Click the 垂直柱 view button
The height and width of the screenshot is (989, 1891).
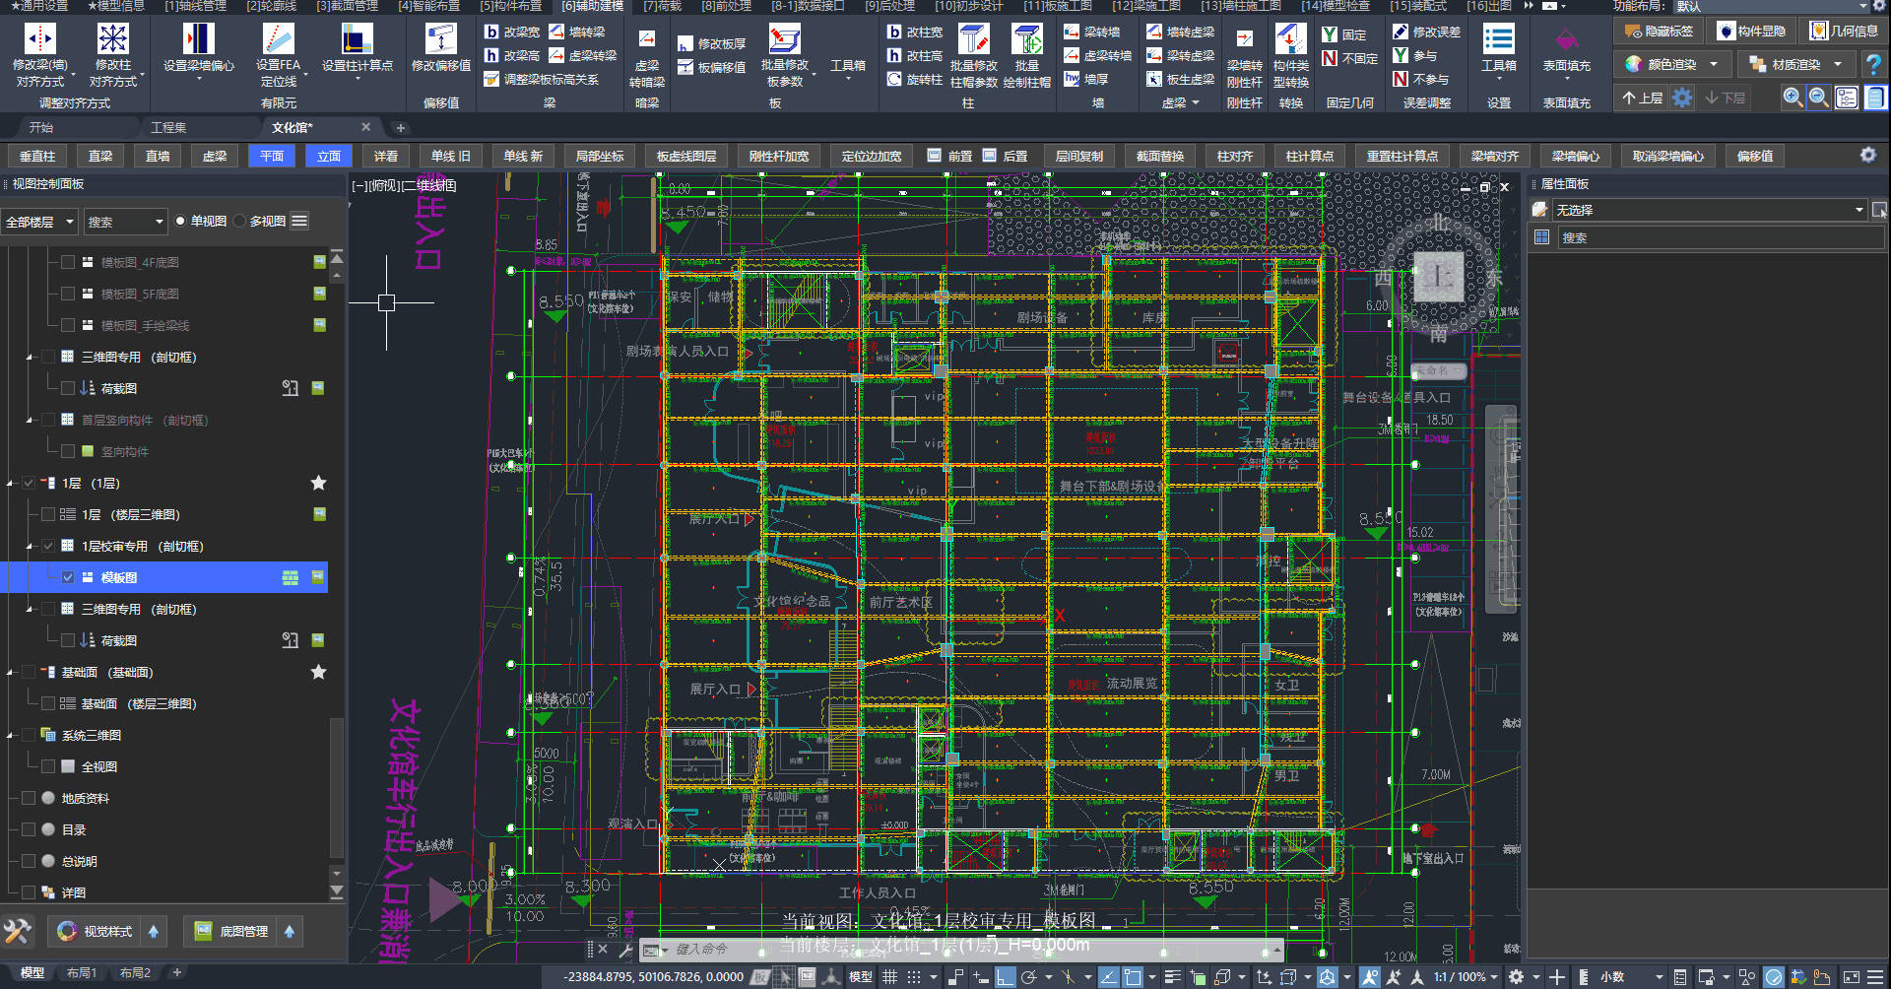[x=37, y=156]
